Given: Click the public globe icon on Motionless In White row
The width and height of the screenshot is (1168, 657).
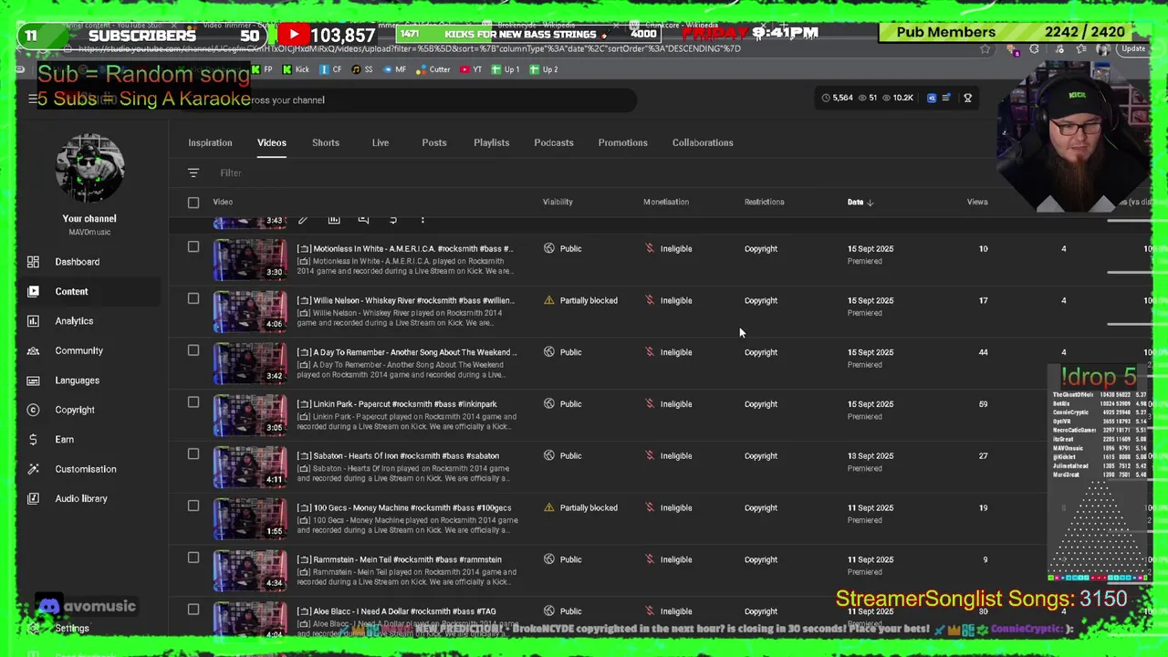Looking at the screenshot, I should pos(548,248).
